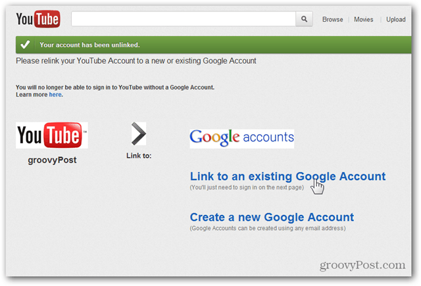Viewport: 421px width, 286px height.
Task: Click the large YouTube logo above groovyPost
Action: (x=52, y=135)
